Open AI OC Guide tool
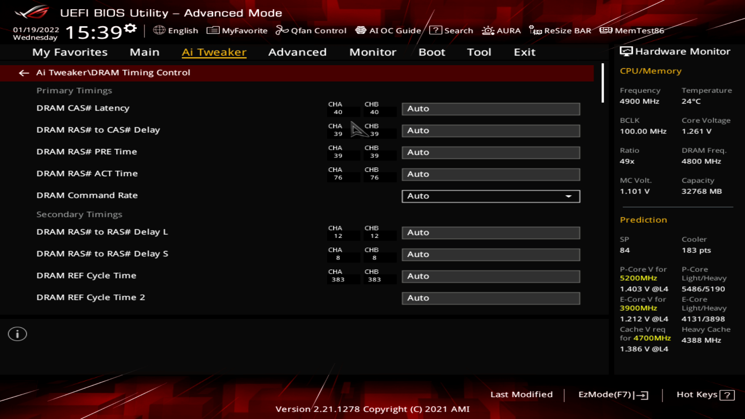This screenshot has height=419, width=745. (x=388, y=30)
